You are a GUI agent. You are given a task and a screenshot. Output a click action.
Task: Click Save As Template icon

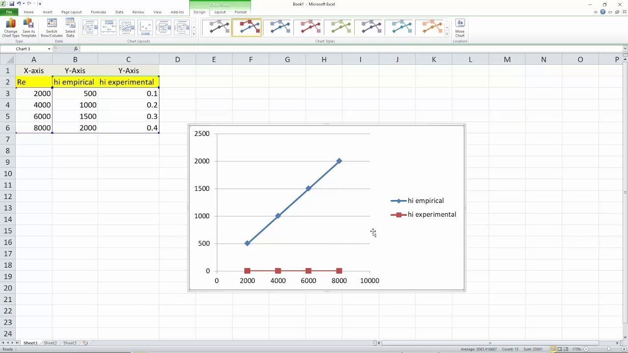tap(28, 28)
